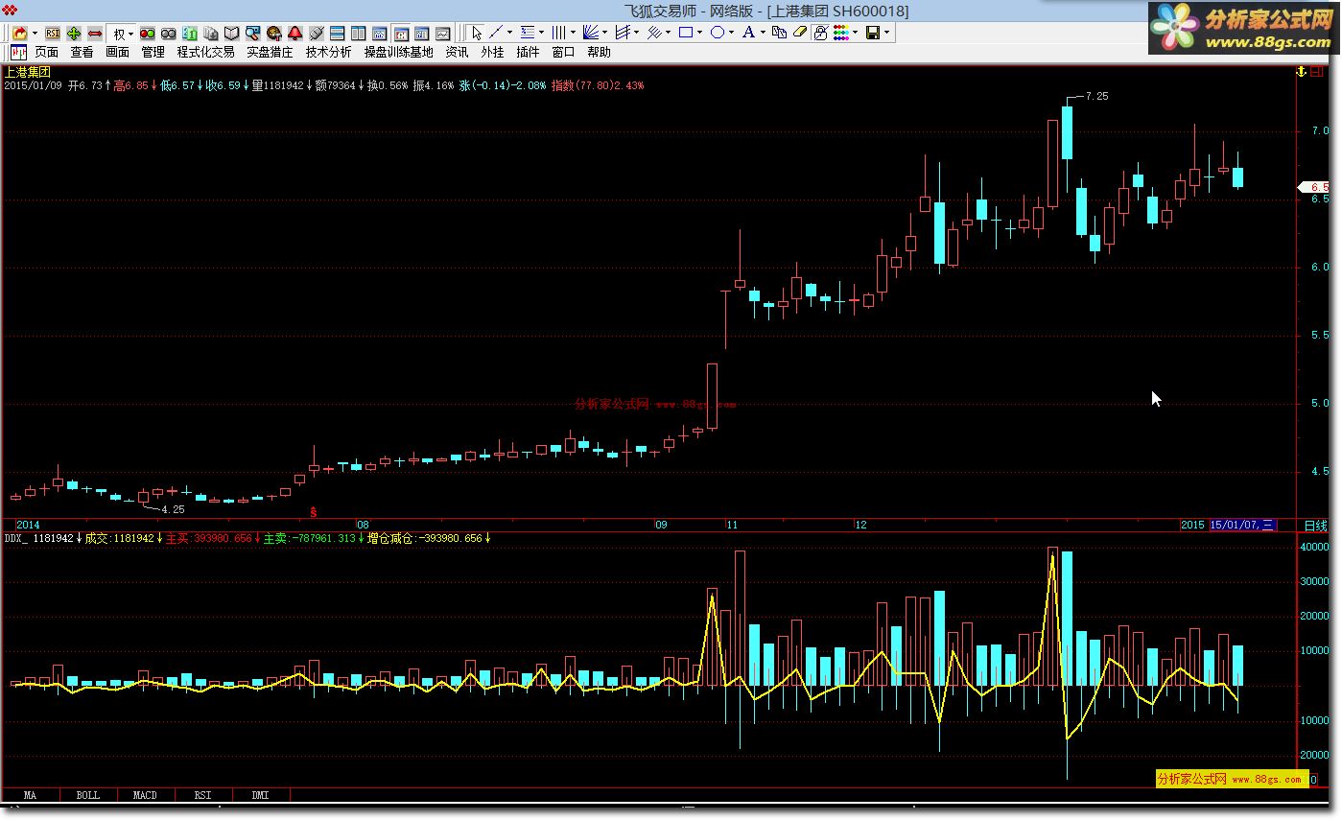Expand the trend line tool dropdown arrow
Screen dimensions: 1342x820
pos(510,33)
